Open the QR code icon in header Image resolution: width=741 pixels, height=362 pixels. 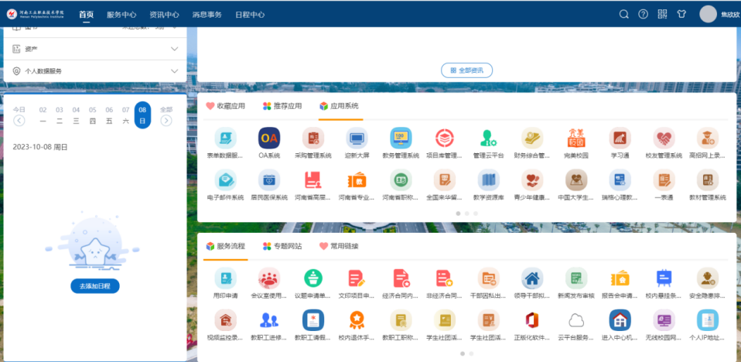tap(662, 14)
